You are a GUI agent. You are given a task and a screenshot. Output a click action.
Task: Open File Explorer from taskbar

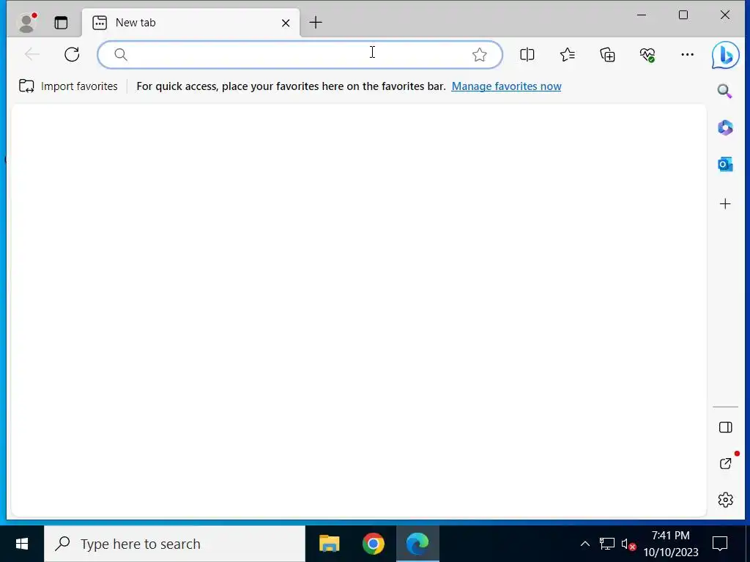[329, 544]
